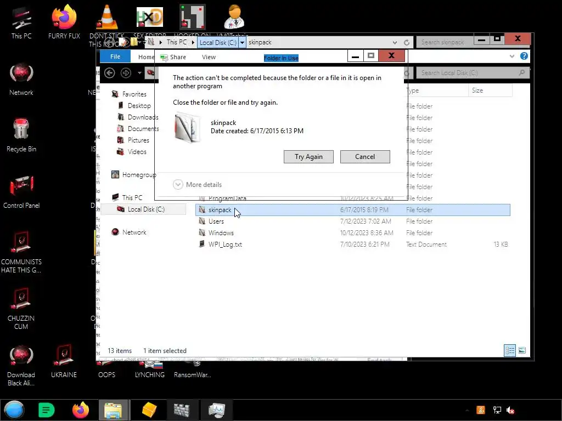Open the View ribbon tab
562x421 pixels.
click(x=209, y=57)
